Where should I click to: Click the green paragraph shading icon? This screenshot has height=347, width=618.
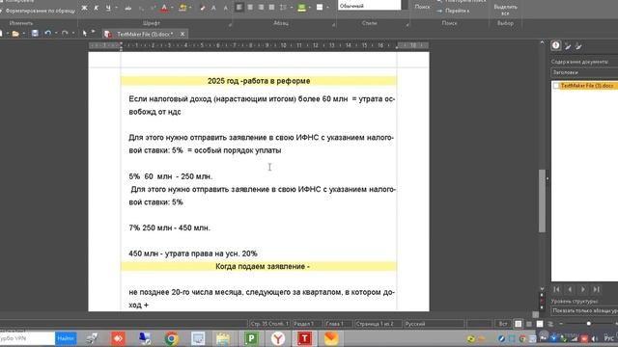(x=301, y=7)
